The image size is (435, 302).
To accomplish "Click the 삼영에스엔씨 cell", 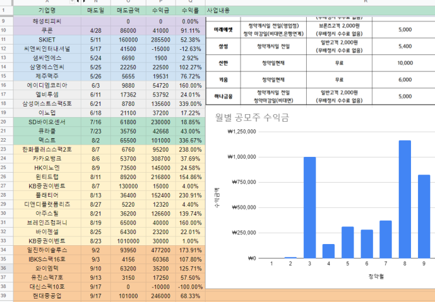I will click(x=47, y=67).
